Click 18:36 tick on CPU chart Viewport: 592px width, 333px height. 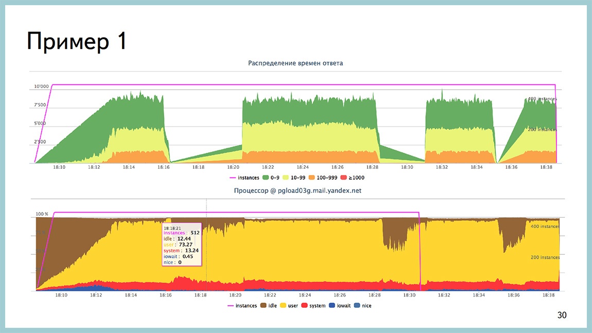point(513,295)
